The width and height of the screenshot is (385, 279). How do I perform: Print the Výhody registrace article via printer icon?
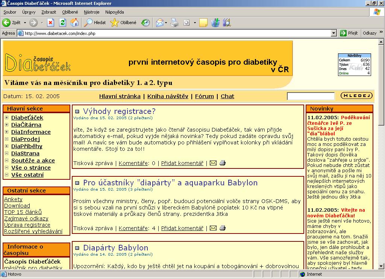pos(223,163)
